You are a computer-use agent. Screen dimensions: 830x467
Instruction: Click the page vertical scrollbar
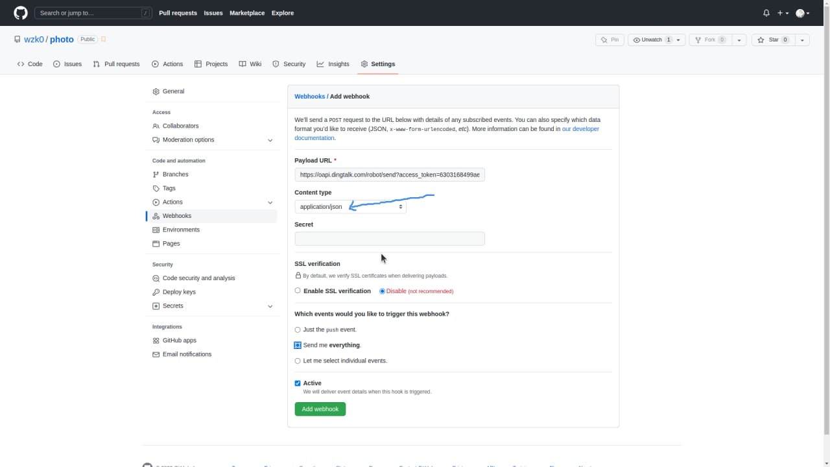tap(826, 221)
